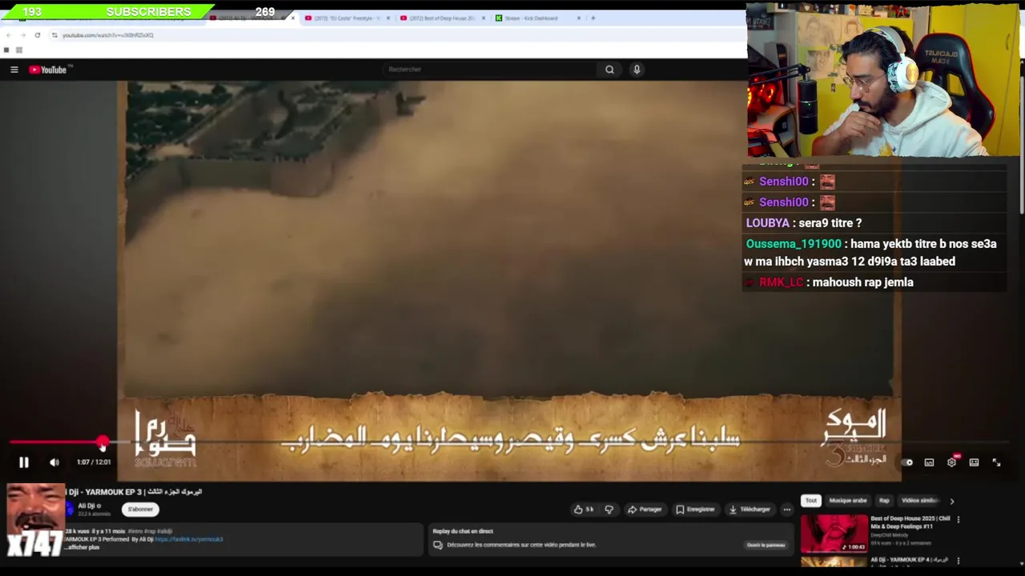Open YouTube hamburger guide menu

point(14,70)
